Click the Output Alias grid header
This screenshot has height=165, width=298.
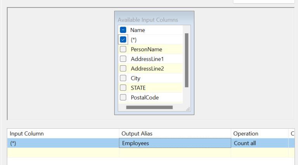[175, 134]
